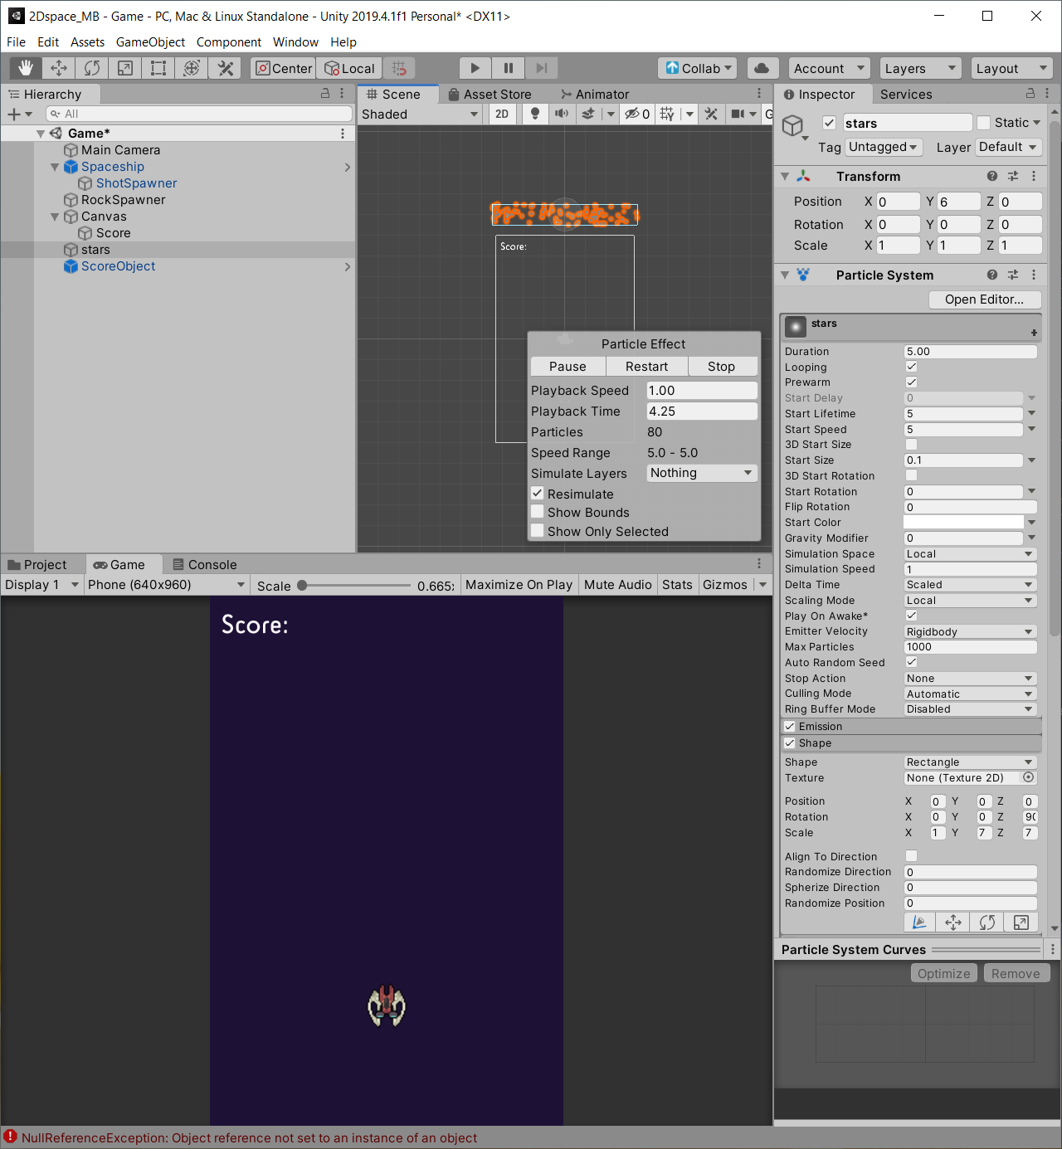Select the Rotate tool
The image size is (1062, 1149).
tap(92, 68)
